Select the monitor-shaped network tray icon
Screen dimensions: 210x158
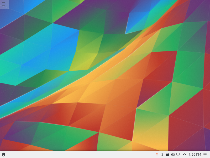click(178, 155)
